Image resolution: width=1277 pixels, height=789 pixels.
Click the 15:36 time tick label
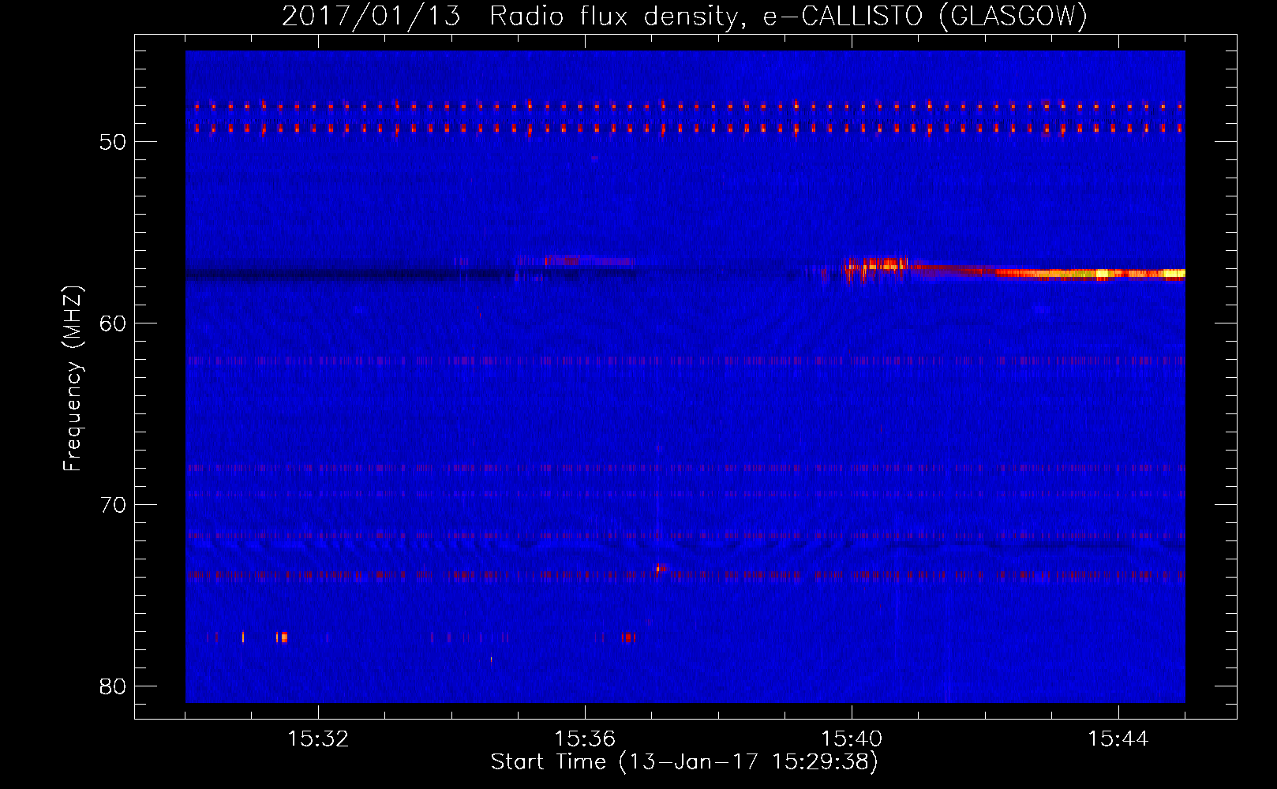coord(585,739)
